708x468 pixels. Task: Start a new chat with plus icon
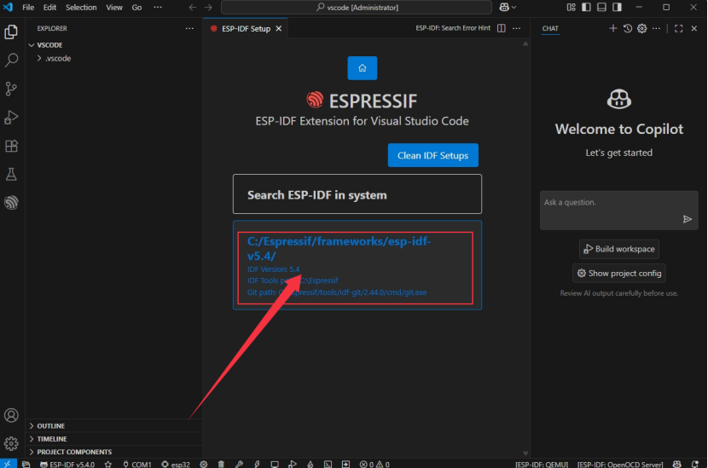click(612, 28)
